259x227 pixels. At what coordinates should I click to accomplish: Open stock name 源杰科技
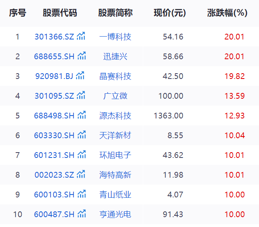tap(115, 116)
